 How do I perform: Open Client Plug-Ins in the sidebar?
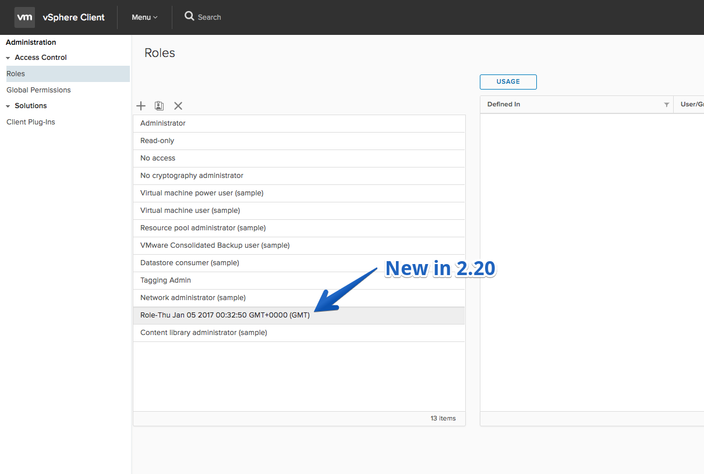[x=31, y=122]
